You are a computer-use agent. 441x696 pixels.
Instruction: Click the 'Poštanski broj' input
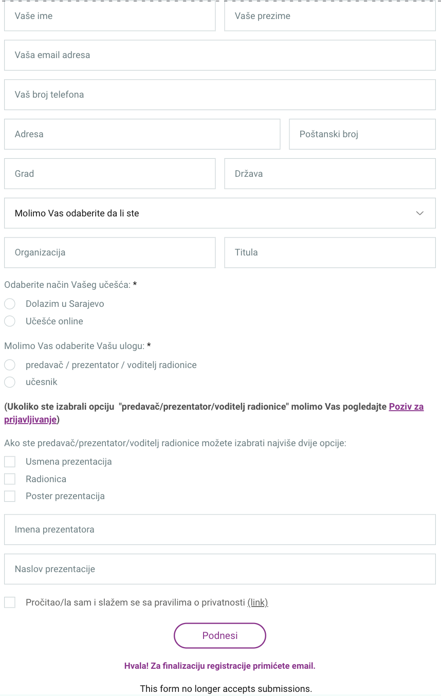(362, 134)
